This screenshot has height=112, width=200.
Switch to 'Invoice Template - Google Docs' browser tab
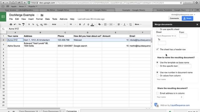click(171, 10)
